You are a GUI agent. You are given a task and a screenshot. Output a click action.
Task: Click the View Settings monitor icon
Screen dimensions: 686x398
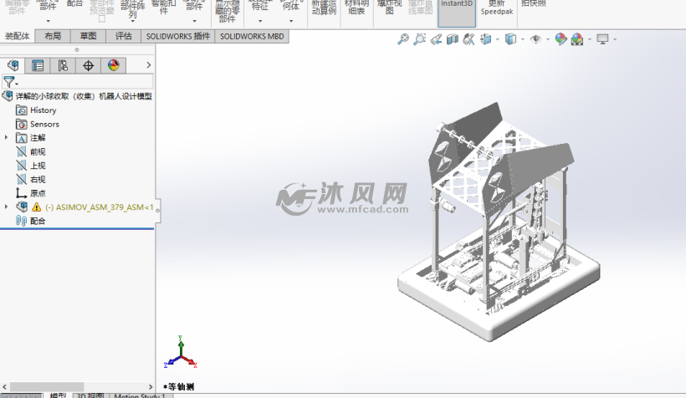click(x=602, y=39)
